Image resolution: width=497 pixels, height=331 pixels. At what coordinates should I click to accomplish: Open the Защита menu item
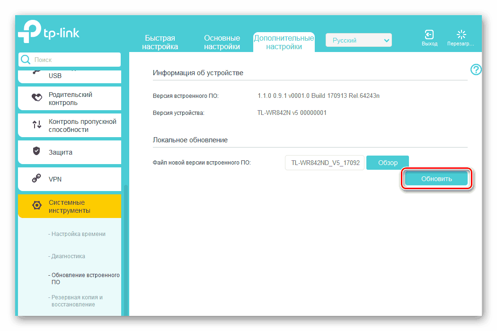click(70, 152)
